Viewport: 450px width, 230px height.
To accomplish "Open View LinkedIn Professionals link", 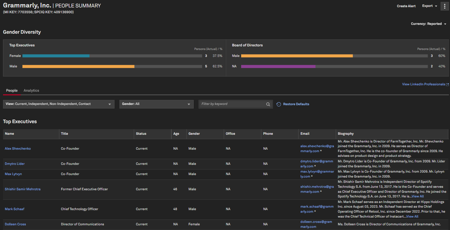I will click(423, 84).
